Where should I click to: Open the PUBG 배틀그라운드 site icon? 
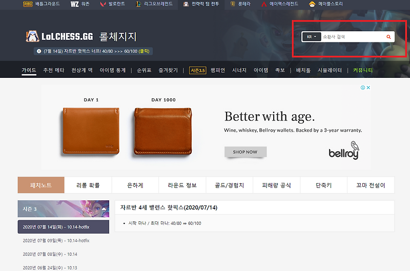(28, 4)
